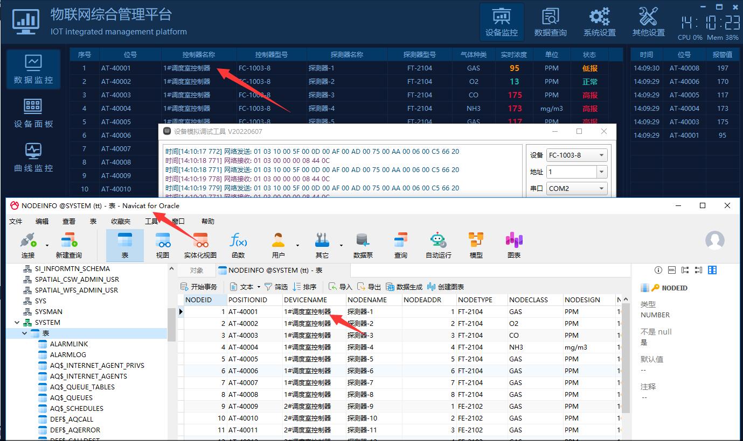743x441 pixels.
Task: Expand the 文本 dropdown arrow
Action: (259, 287)
